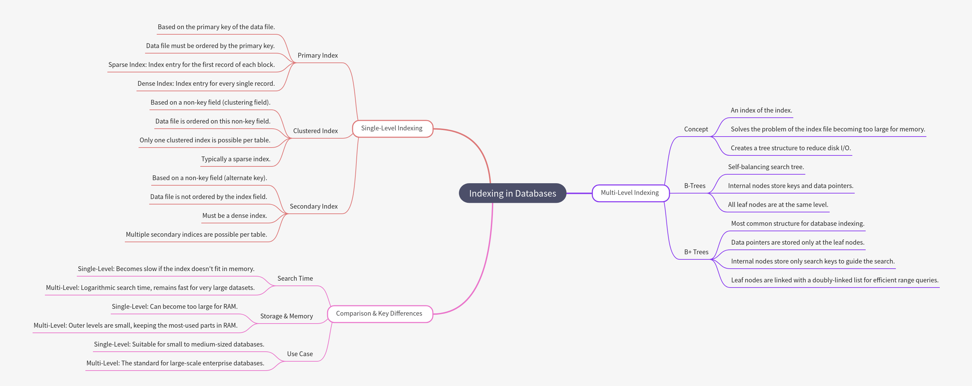Click the Single-Level Indexing branch node
The height and width of the screenshot is (386, 972).
pos(392,128)
